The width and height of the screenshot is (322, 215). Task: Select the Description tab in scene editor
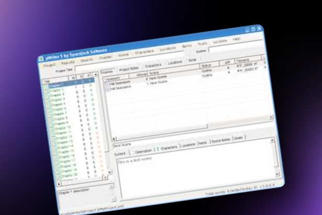tap(143, 152)
